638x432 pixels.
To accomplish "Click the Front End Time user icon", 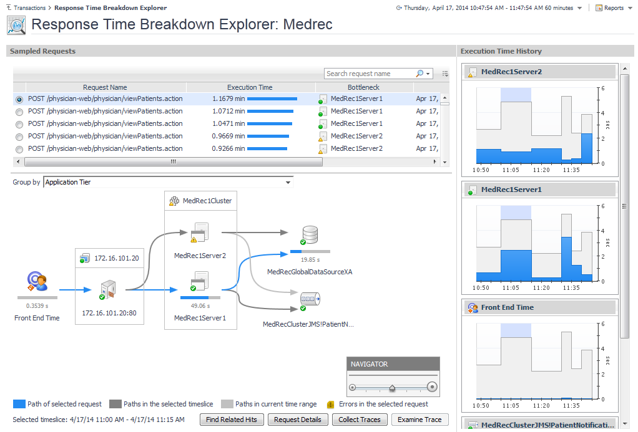I will click(37, 282).
